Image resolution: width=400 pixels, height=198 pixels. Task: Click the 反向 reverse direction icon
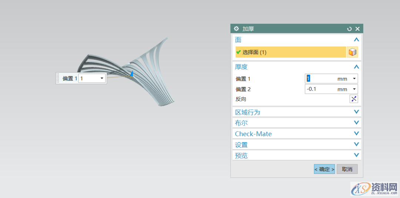(x=354, y=99)
